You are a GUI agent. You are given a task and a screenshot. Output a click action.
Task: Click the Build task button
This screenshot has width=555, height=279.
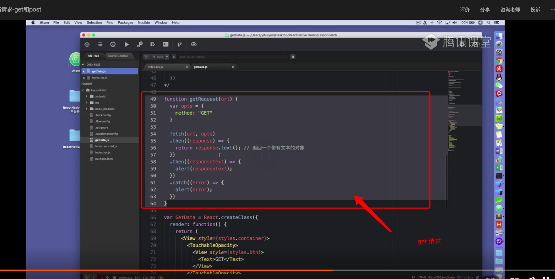158,57
